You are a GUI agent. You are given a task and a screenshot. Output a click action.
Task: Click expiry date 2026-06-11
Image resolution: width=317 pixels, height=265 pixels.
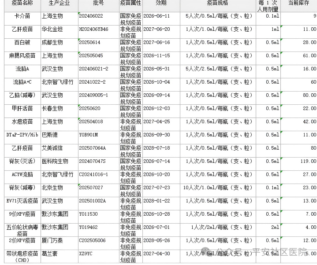click(x=157, y=16)
